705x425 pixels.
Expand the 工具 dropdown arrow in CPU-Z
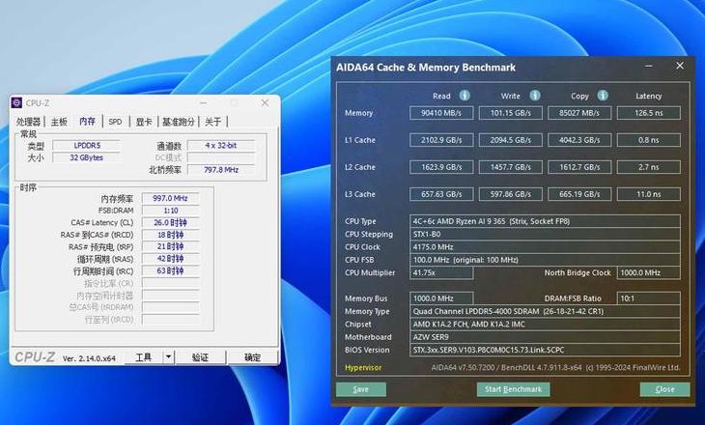168,357
